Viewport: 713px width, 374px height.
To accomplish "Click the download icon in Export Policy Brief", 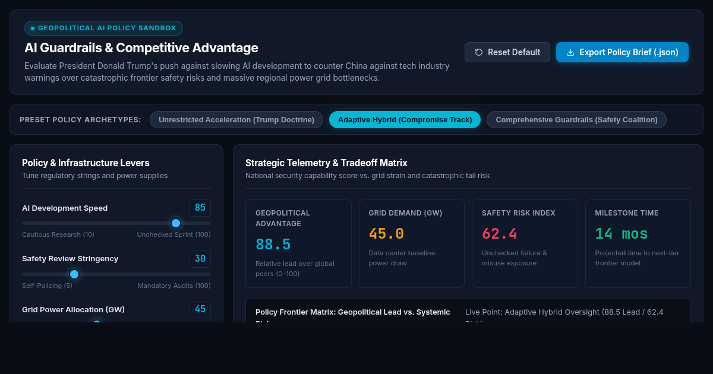I will click(570, 52).
